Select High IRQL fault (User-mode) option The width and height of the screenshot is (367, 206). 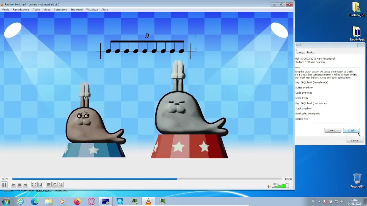[x=311, y=103]
